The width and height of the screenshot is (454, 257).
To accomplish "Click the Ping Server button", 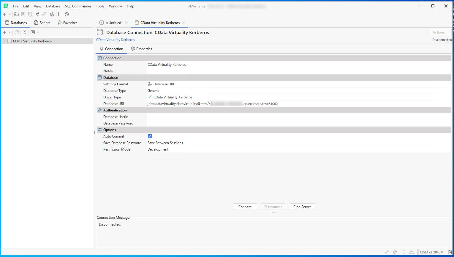I will point(302,207).
